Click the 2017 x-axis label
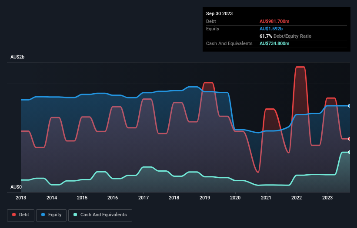Image resolution: width=357 pixels, height=228 pixels. (143, 198)
